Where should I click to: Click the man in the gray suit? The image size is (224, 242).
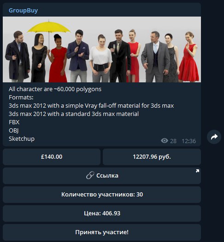155,57
